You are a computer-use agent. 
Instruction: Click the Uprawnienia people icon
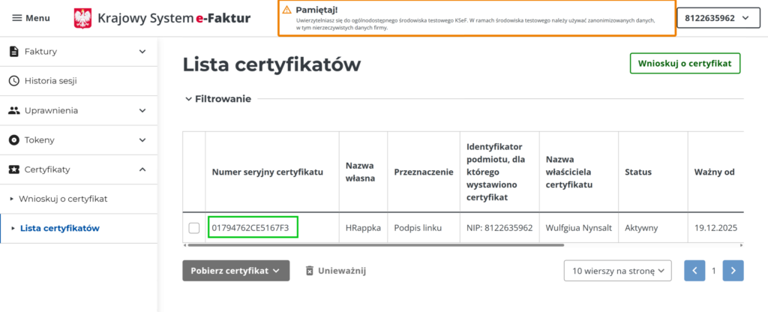13,110
